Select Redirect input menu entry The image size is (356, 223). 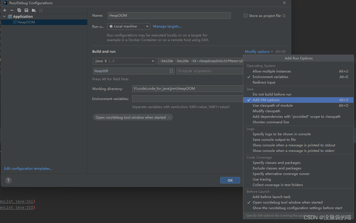tap(299, 82)
